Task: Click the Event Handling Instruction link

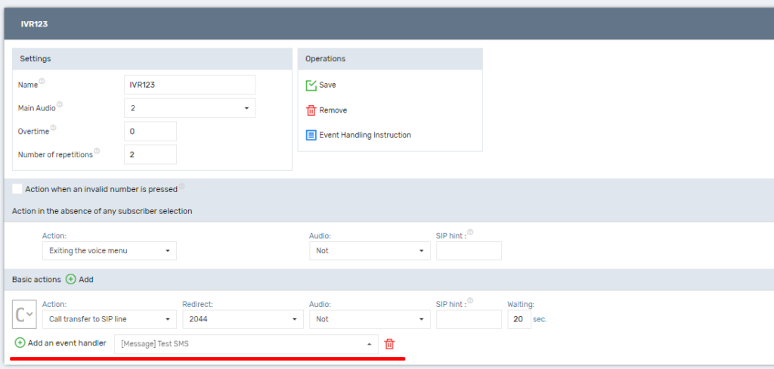Action: (365, 135)
